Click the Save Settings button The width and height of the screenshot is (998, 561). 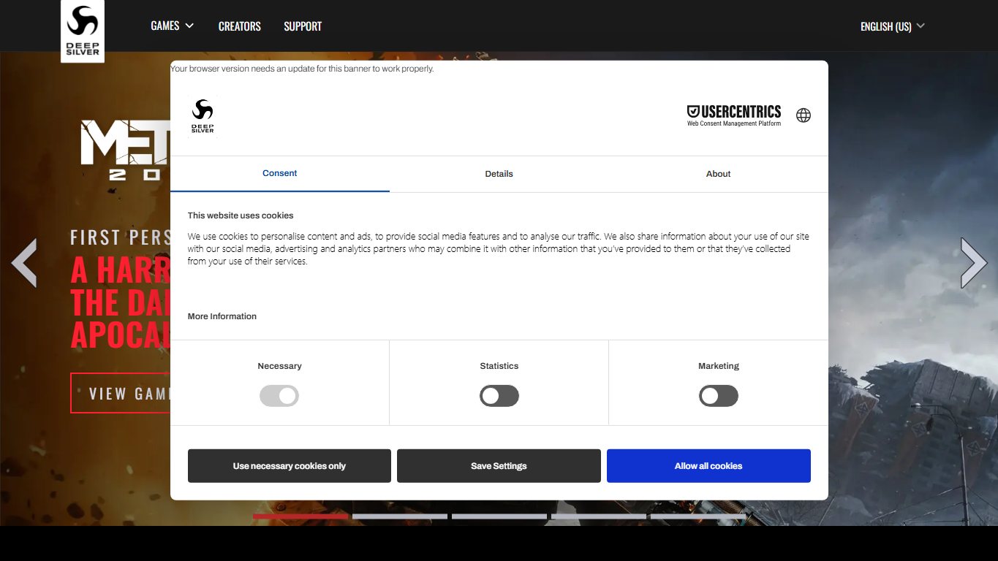499,466
